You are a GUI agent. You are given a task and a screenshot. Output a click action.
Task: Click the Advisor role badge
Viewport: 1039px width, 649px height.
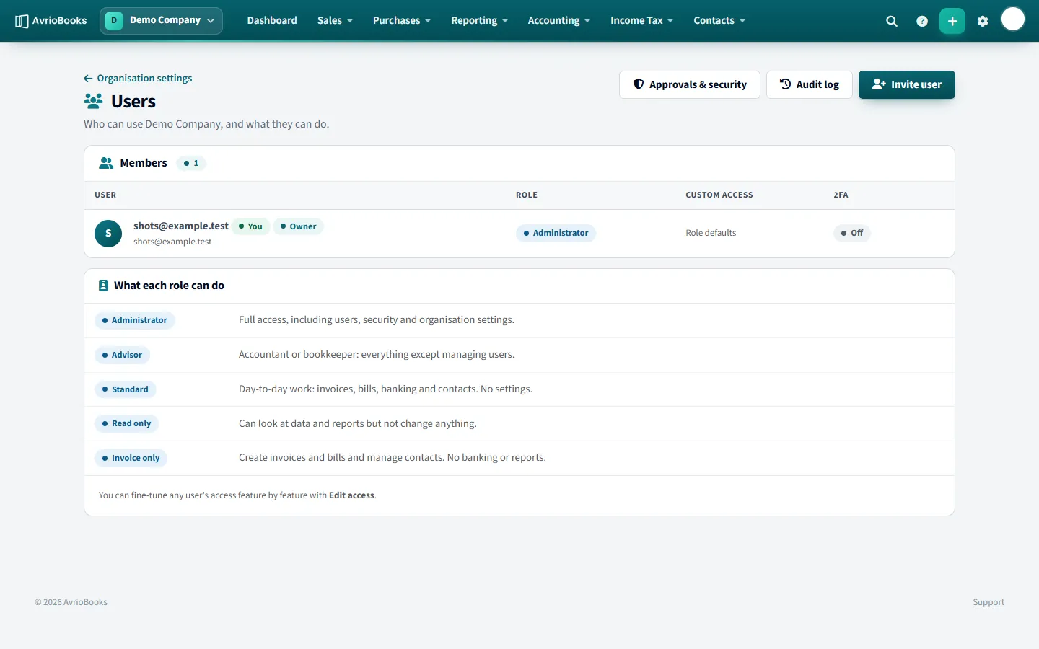click(x=122, y=355)
